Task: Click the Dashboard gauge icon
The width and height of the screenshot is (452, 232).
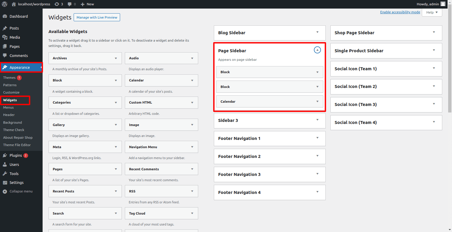Action: (5, 17)
